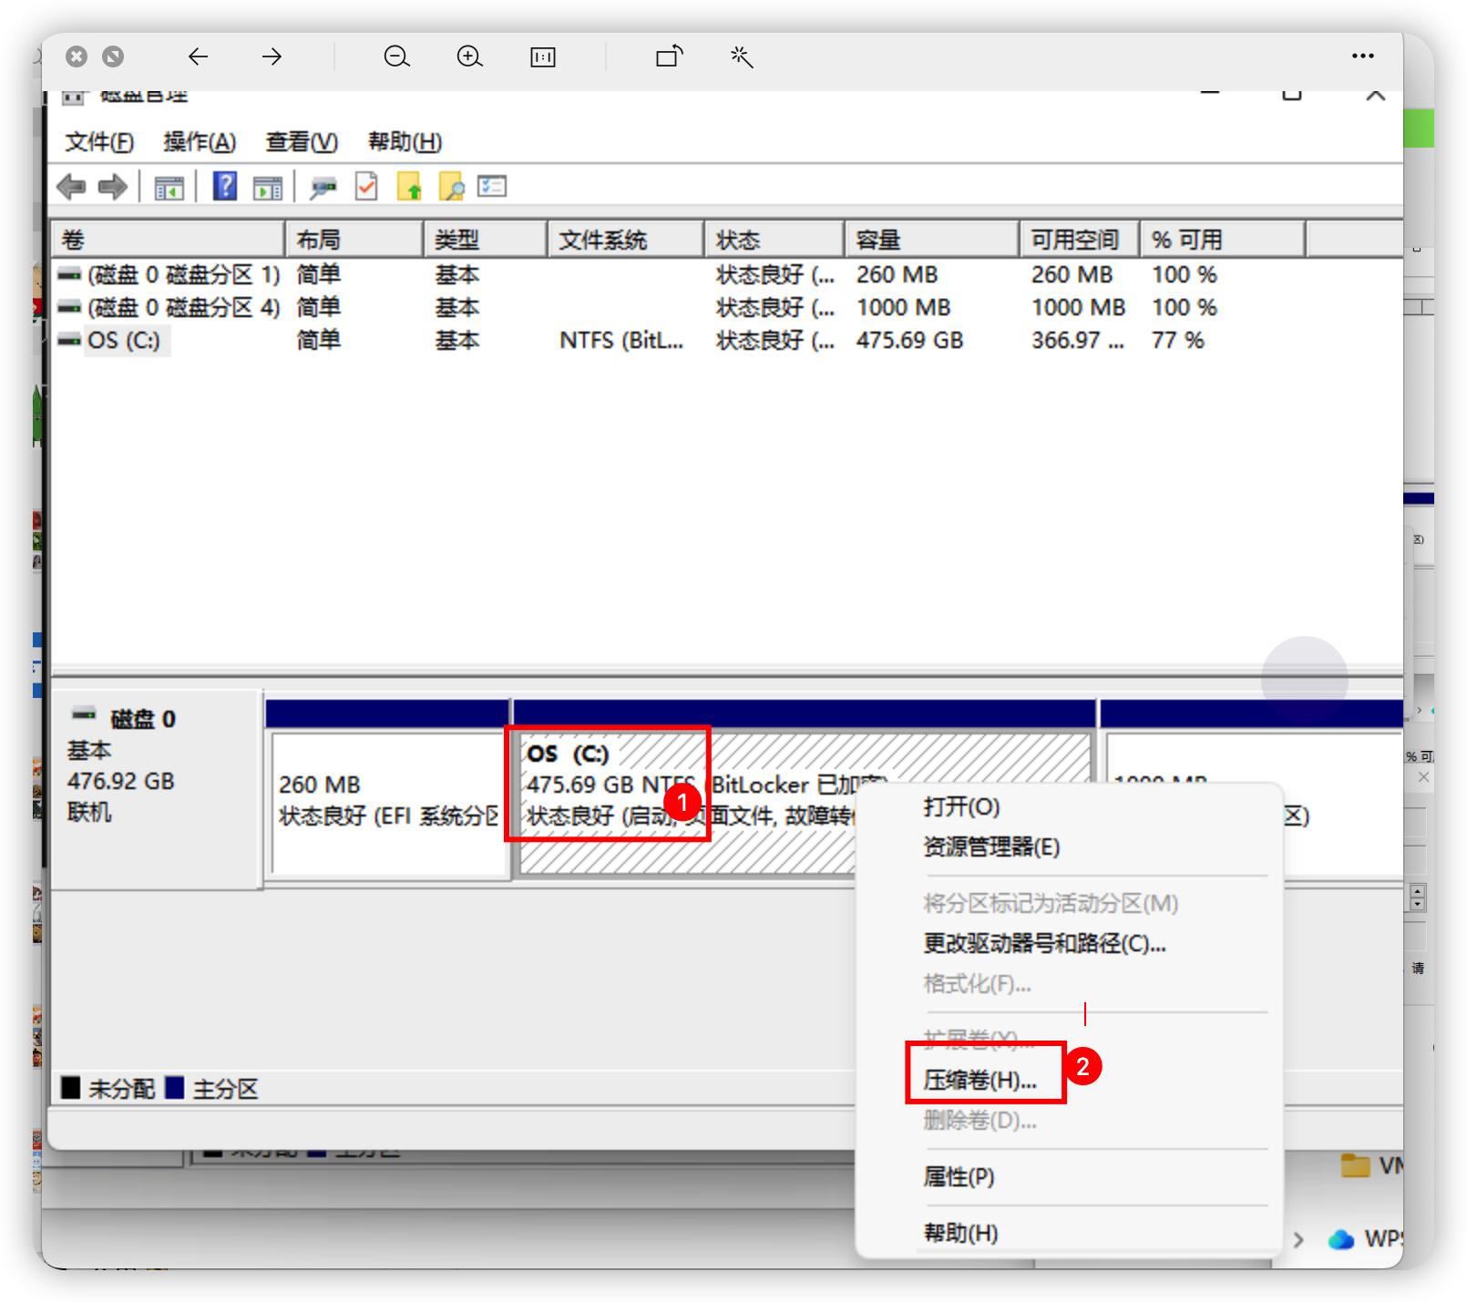This screenshot has height=1303, width=1467.
Task: Click the zoom in magnifier icon
Action: (x=469, y=56)
